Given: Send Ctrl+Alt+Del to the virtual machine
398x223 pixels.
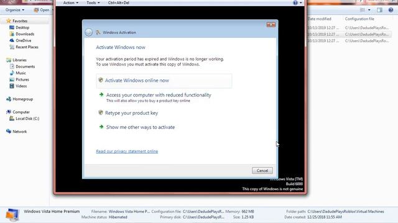Looking at the screenshot, I should (x=119, y=2).
